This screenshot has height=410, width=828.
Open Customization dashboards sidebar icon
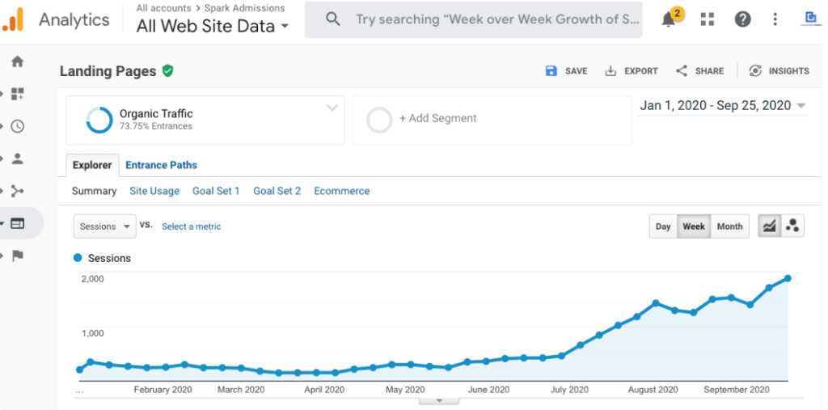[x=17, y=94]
